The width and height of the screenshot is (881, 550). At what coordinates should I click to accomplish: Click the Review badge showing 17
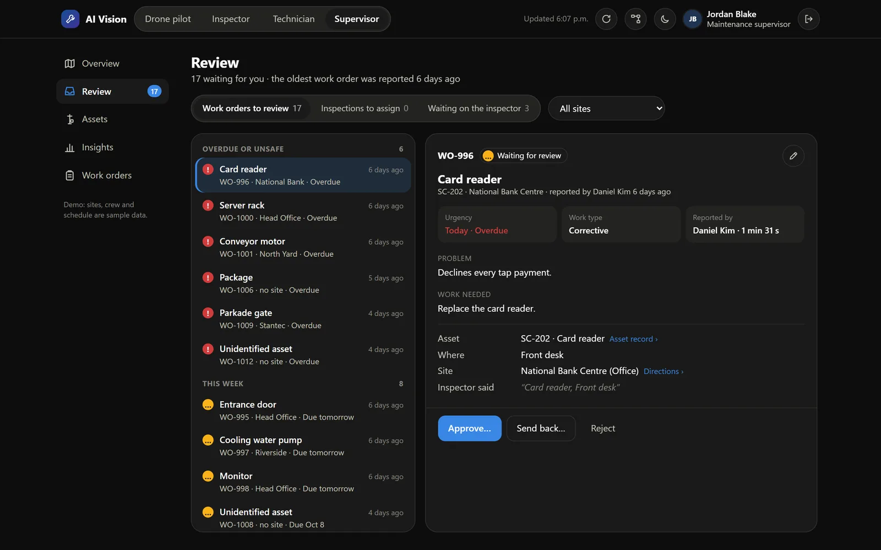[x=154, y=91]
